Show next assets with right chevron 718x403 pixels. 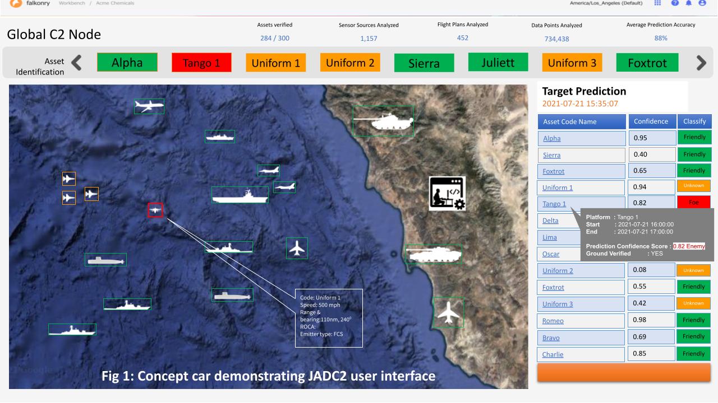tap(701, 63)
